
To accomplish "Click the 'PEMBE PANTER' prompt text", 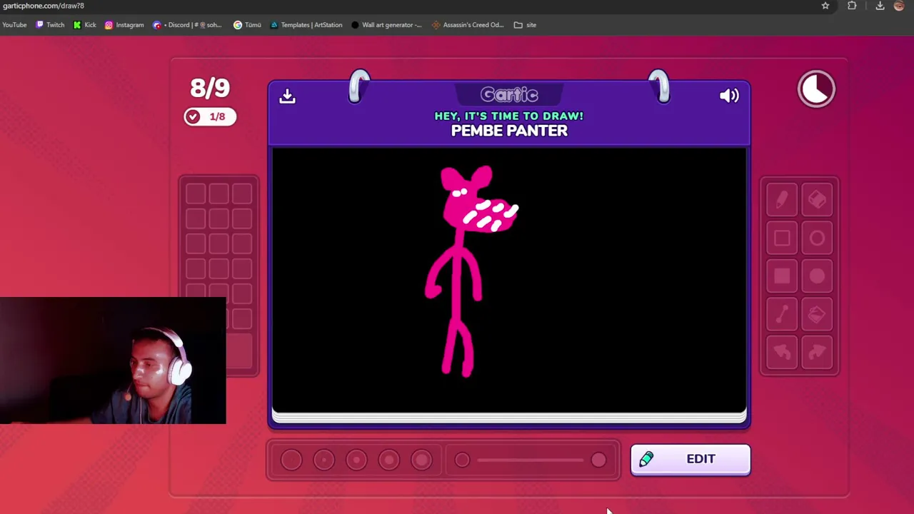I will [x=509, y=131].
